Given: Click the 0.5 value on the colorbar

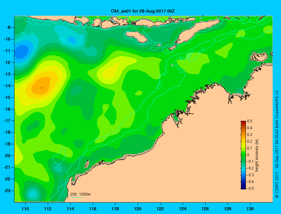Looking at the screenshot, I should pos(250,121).
